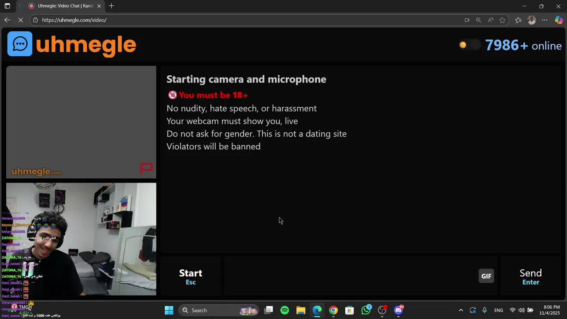Open the tab actions menu icon
The width and height of the screenshot is (567, 319).
pos(7,6)
